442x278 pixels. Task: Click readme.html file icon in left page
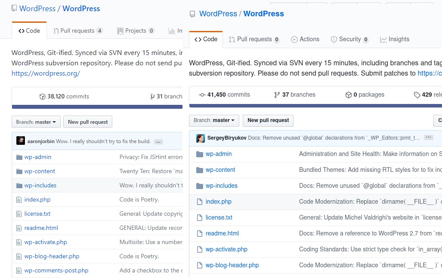pos(19,228)
